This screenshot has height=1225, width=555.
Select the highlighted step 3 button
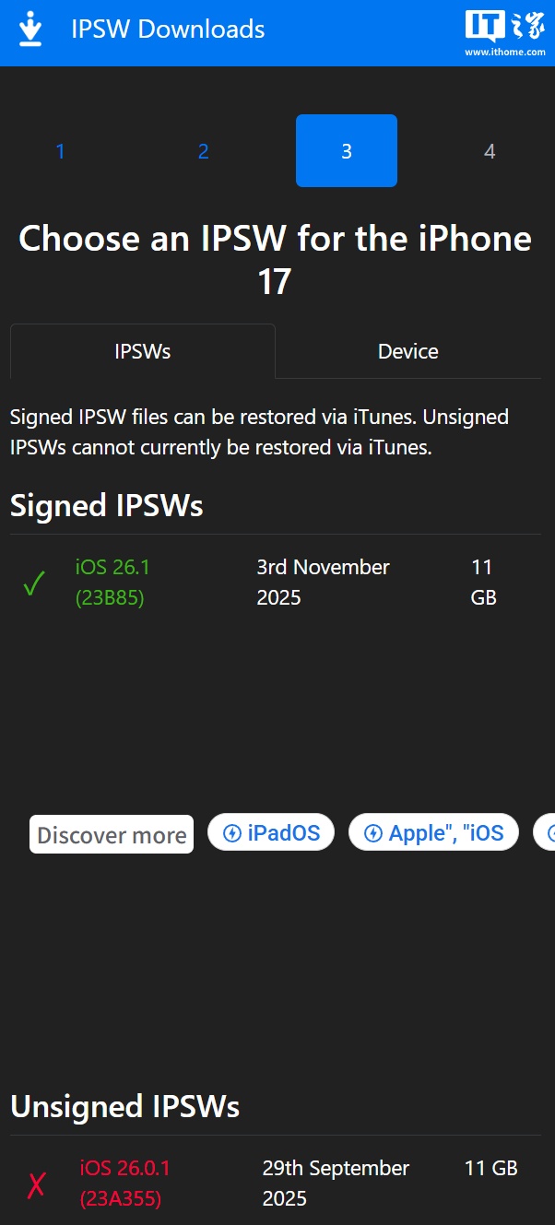(346, 151)
